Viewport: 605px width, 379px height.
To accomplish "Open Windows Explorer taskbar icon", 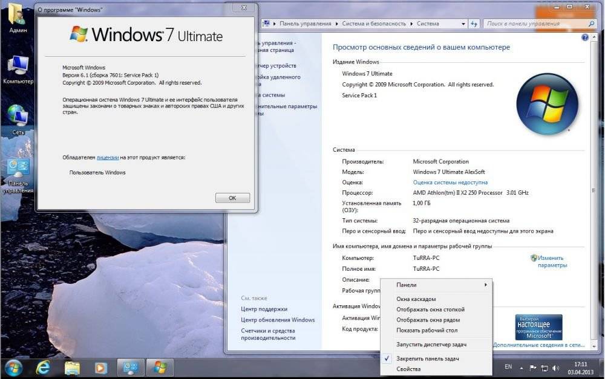I will coord(72,368).
